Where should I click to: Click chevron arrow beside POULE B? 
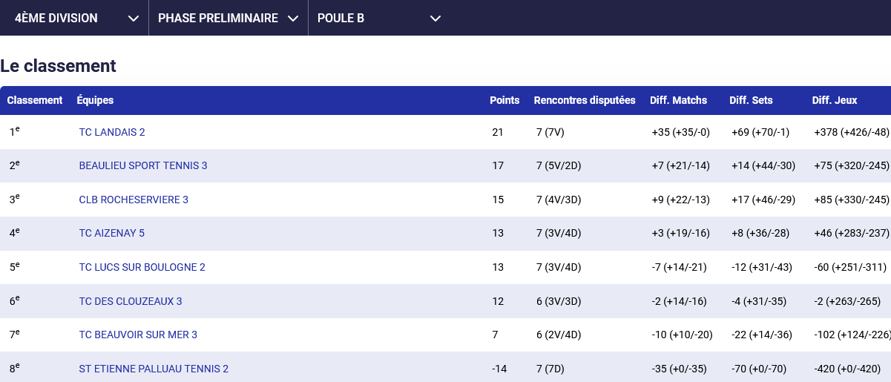coord(435,19)
